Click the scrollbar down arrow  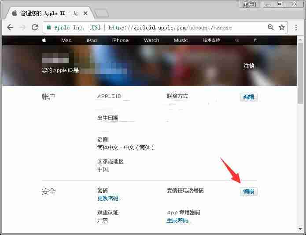point(300,229)
